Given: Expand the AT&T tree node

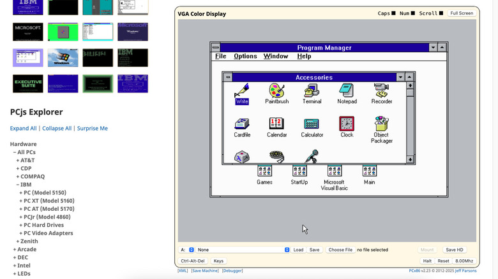Looking at the screenshot, I should [x=26, y=161].
